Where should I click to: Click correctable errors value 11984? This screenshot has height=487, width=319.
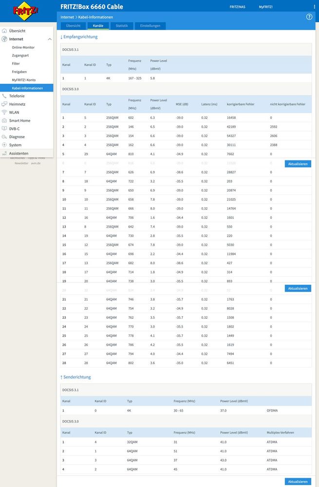(x=231, y=254)
